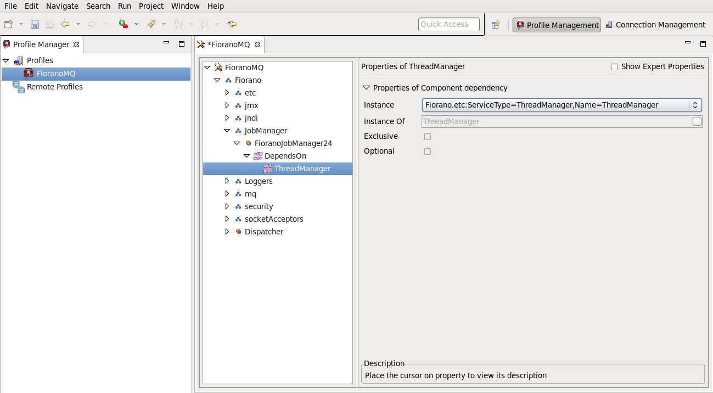Collapse the DependsOn node

pyautogui.click(x=246, y=156)
